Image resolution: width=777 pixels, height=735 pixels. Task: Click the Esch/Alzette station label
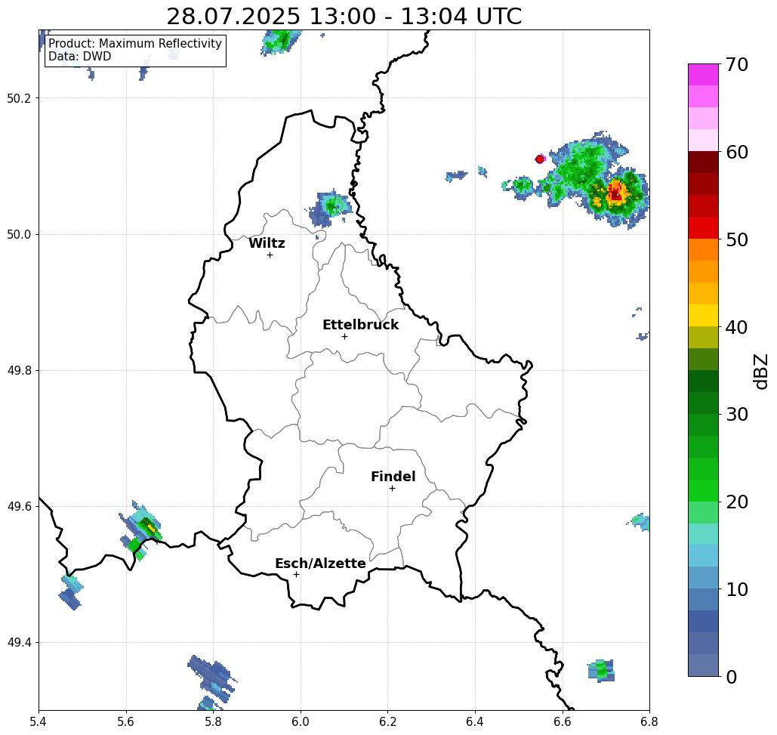pos(320,564)
